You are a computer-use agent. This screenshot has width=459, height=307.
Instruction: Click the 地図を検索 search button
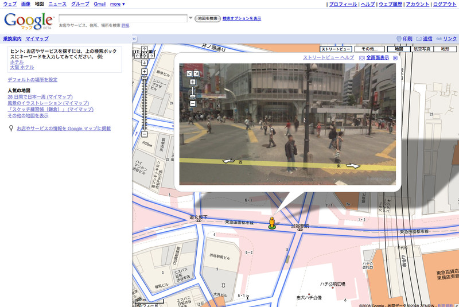[x=208, y=18]
